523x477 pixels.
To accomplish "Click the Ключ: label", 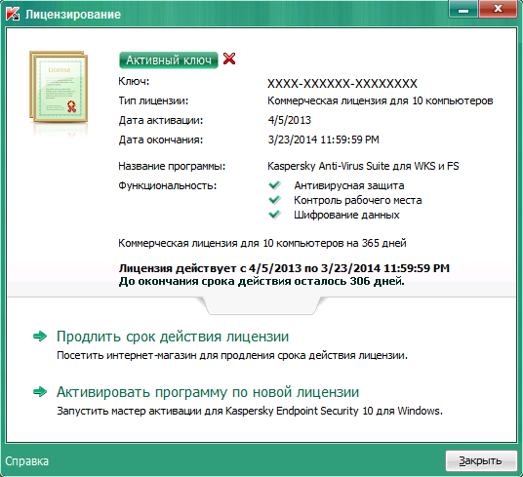I will (134, 81).
